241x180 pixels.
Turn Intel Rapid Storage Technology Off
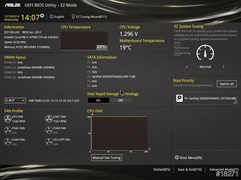point(120,100)
